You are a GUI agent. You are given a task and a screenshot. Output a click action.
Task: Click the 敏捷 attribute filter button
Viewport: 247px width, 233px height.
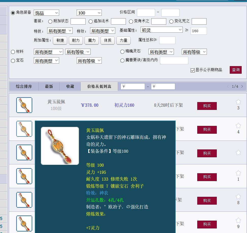60,41
